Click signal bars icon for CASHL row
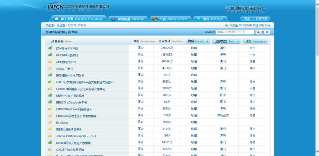Image resolution: width=319 pixels, height=156 pixels. [50, 88]
